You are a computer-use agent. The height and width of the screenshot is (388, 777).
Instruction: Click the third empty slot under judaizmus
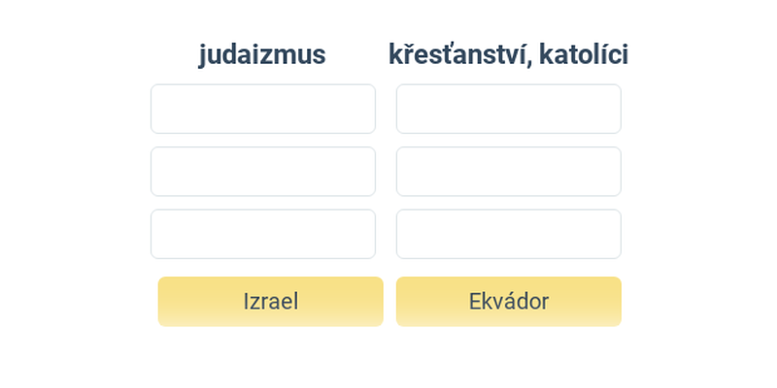pyautogui.click(x=263, y=234)
